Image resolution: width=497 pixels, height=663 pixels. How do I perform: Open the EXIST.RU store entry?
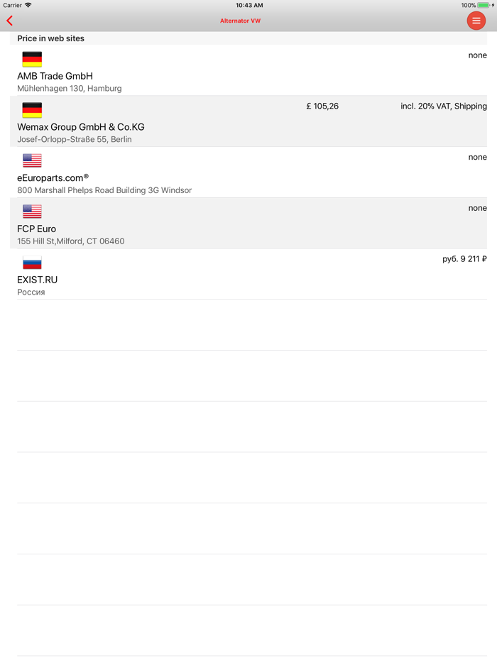(37, 280)
